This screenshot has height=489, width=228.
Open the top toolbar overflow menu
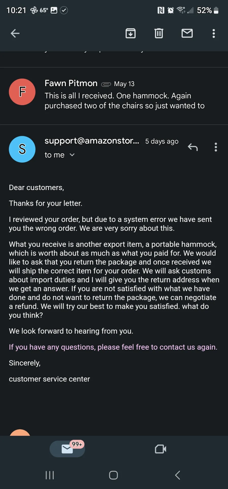click(214, 33)
